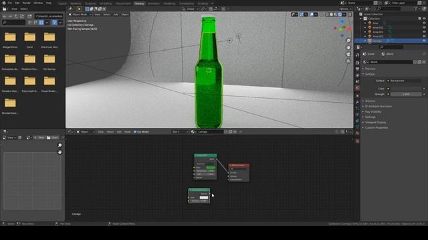Hide the Collection via its eye icon
Viewport: 428px width, 240px height.
(x=424, y=19)
